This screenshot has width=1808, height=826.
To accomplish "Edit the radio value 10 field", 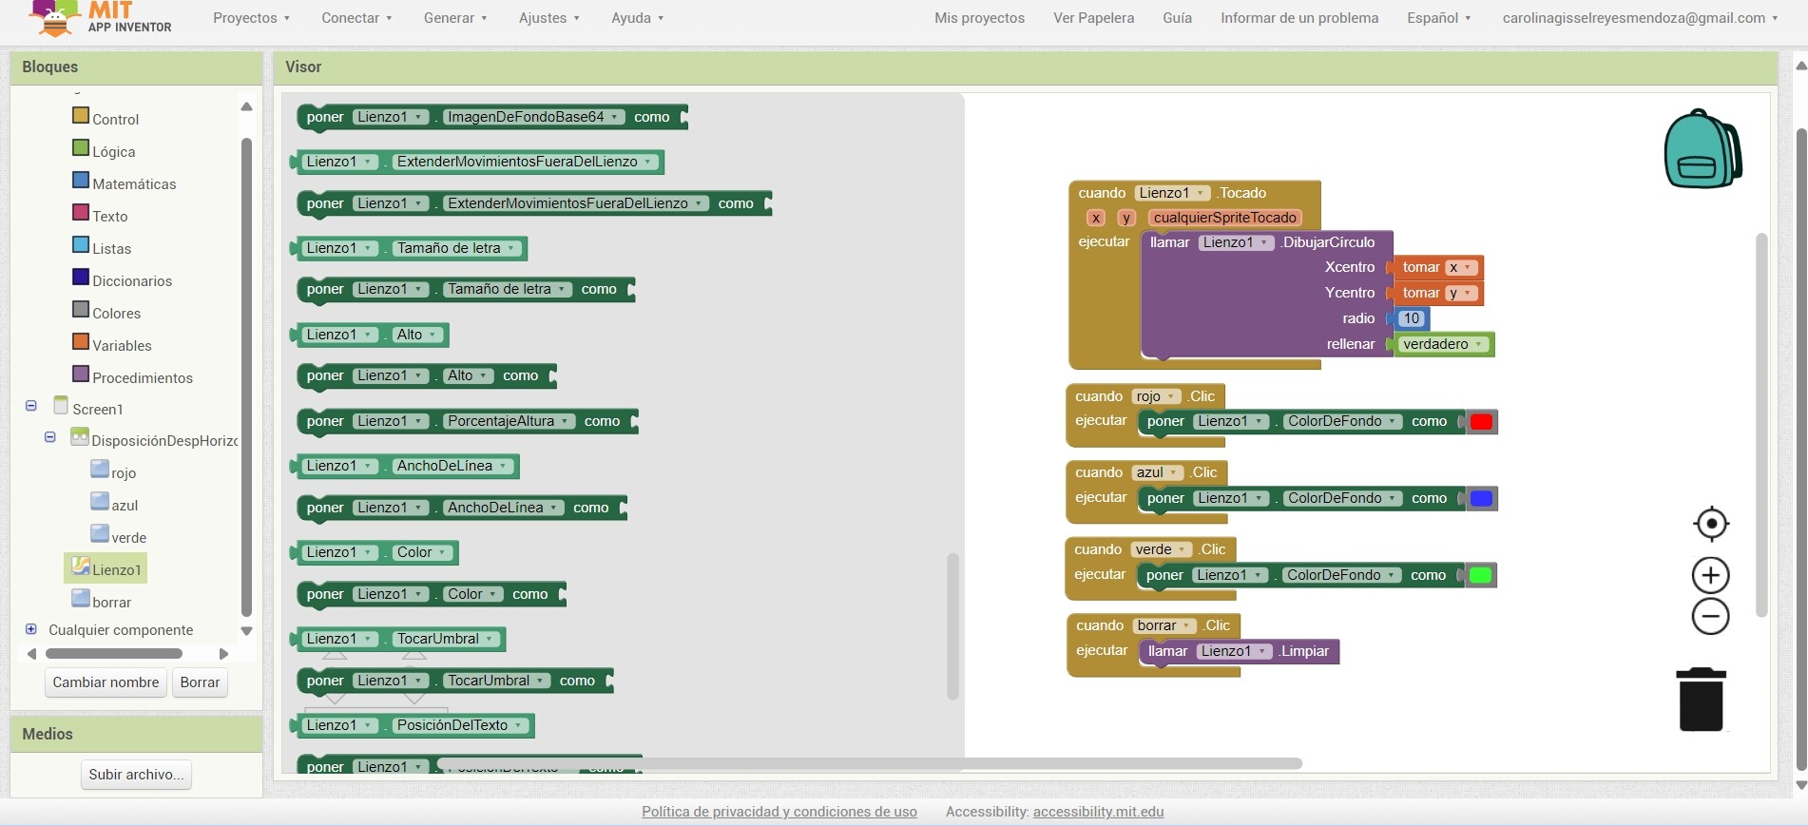I will point(1412,318).
